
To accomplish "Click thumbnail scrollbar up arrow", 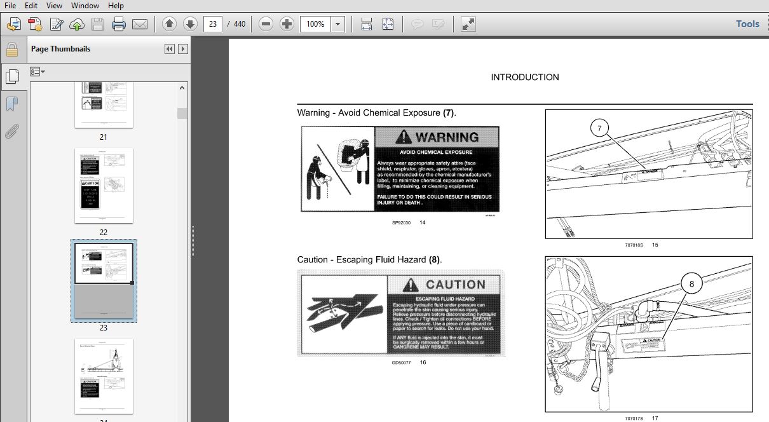I will pos(182,88).
